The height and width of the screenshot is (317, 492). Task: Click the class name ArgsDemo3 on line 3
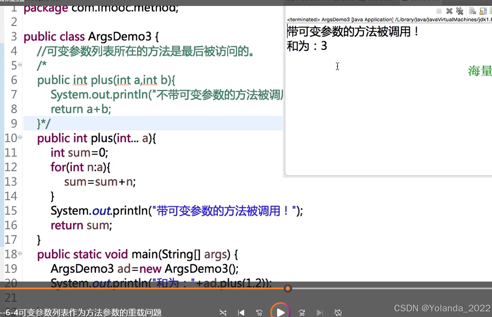(120, 36)
